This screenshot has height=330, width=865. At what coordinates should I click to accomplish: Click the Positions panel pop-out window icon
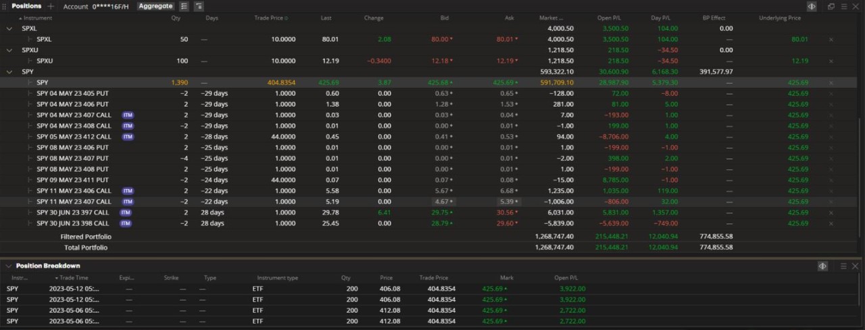click(831, 6)
